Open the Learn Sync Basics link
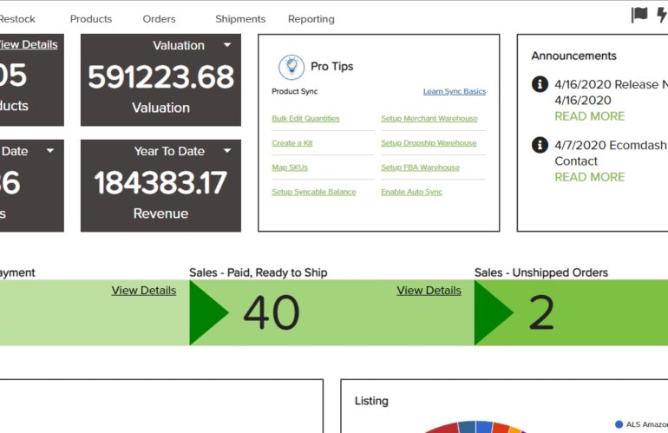This screenshot has height=433, width=668. [x=454, y=91]
